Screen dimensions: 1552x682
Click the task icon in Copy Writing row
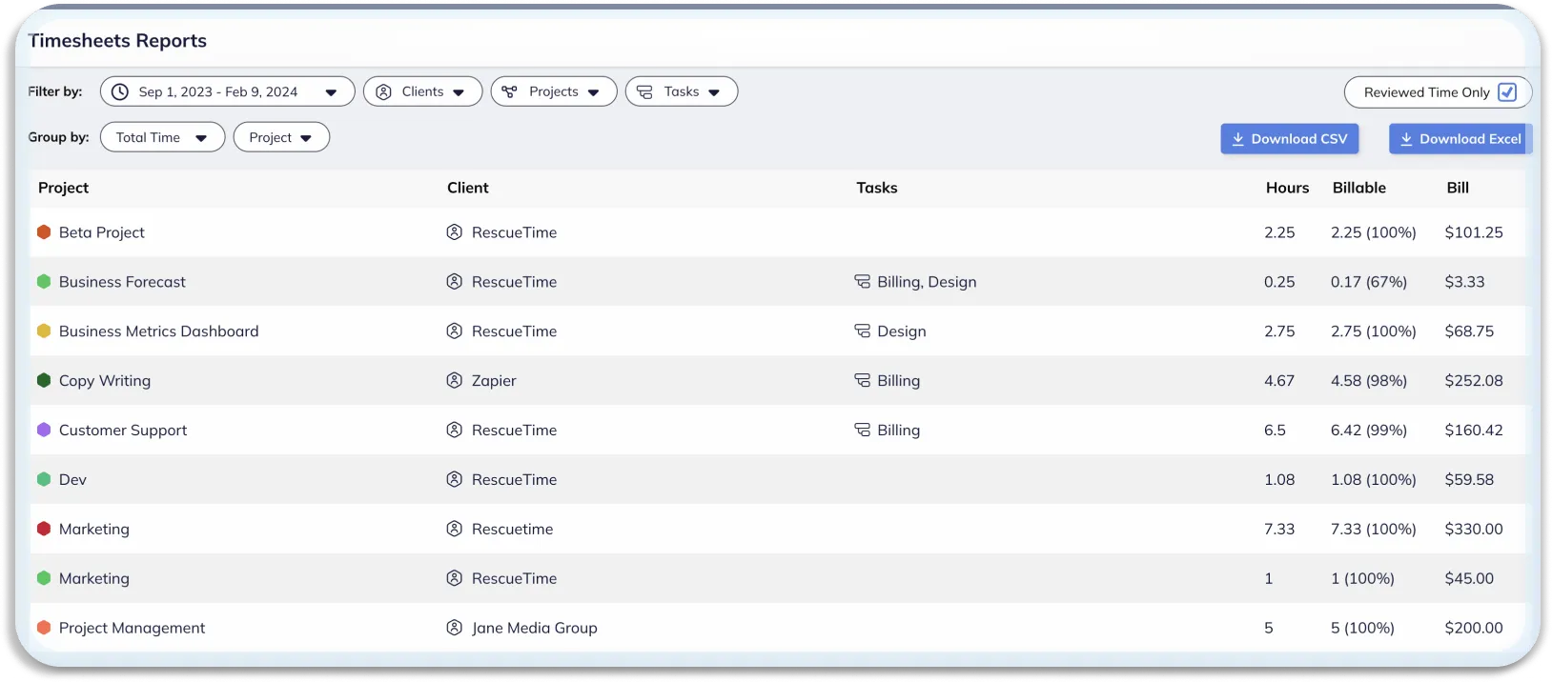(x=862, y=380)
